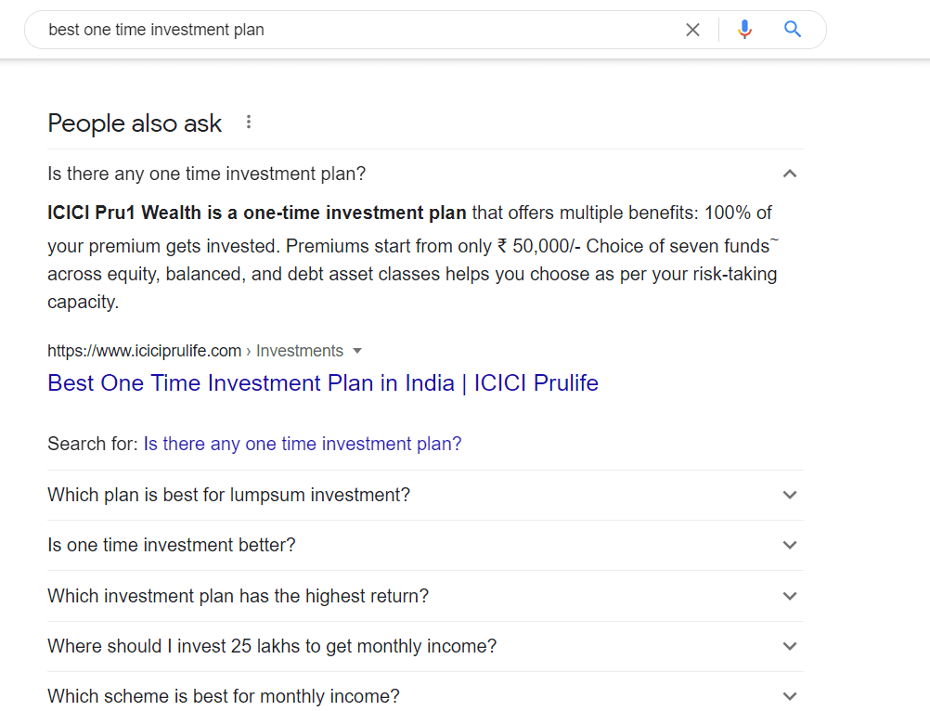Click the Search for 'Is there any one time investment plan?' link
The image size is (930, 711).
point(303,444)
